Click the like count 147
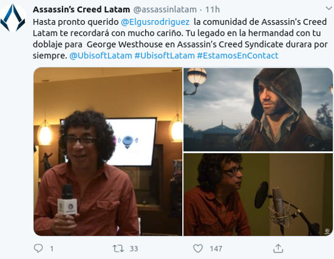 [216, 249]
